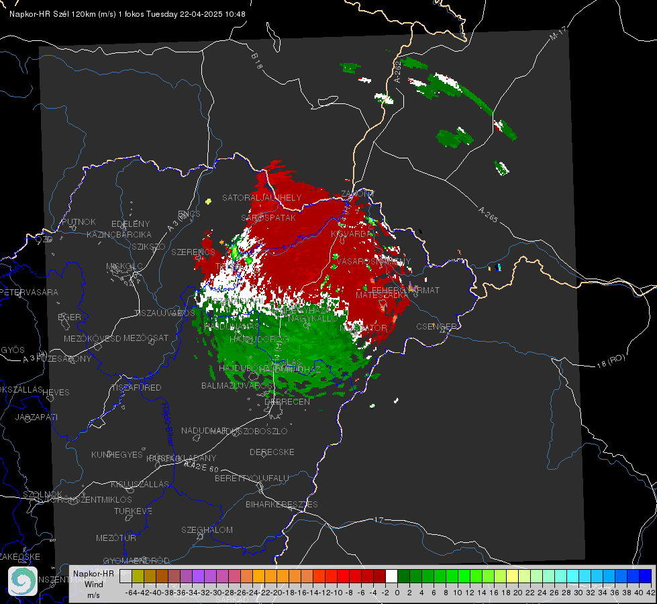The height and width of the screenshot is (604, 657).
Task: Pick the olive swatch labeled -64
Action: click(138, 576)
